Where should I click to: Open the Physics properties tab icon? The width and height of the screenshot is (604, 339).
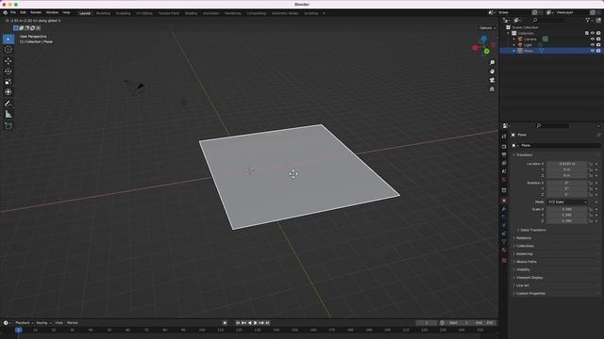point(504,225)
